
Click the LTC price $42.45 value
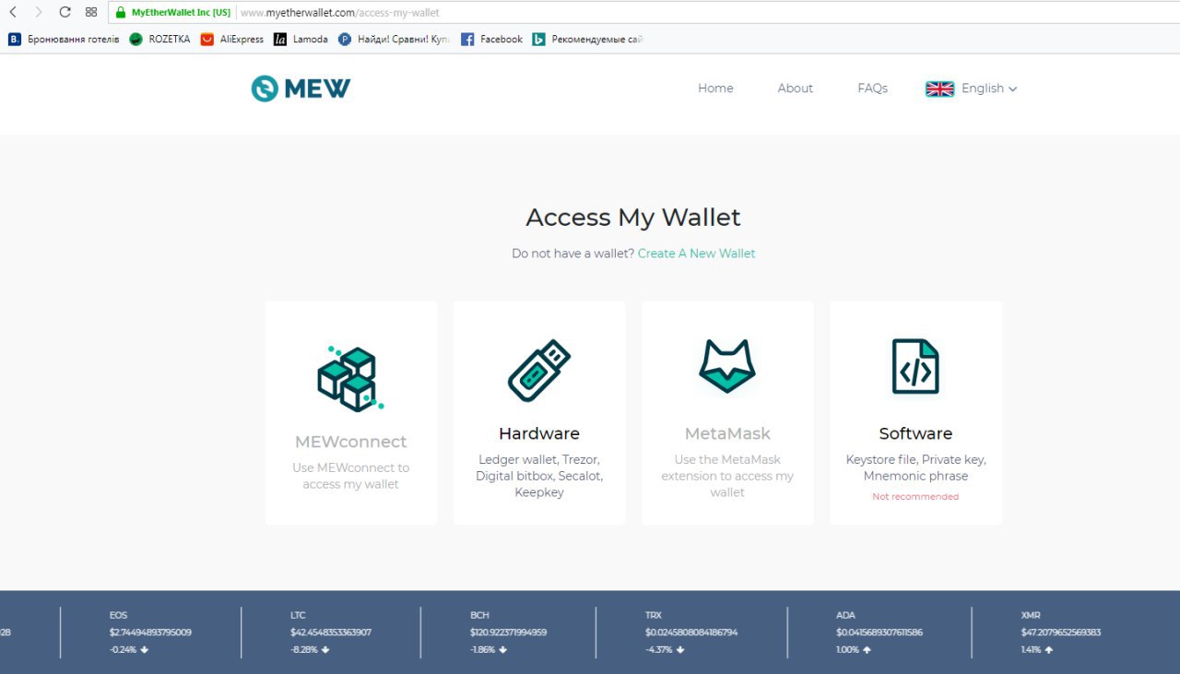[x=332, y=633]
